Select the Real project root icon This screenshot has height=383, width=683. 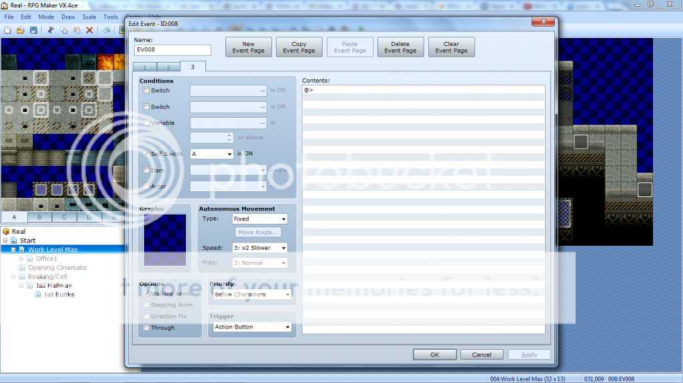[6, 232]
